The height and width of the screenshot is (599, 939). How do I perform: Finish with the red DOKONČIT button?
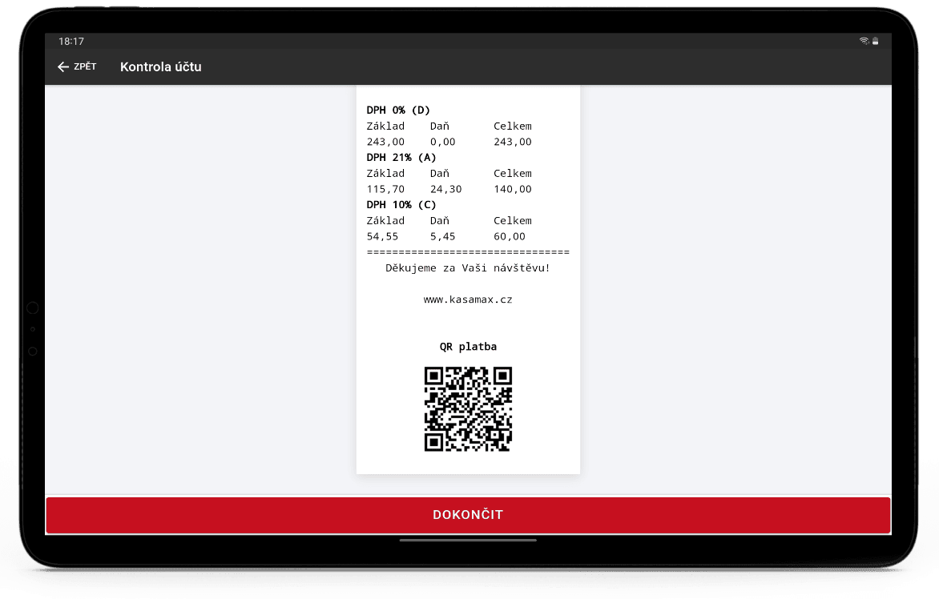468,515
